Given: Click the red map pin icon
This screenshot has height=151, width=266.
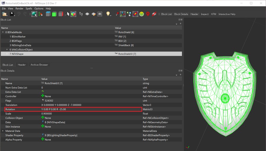Looking at the screenshot, I should [x=148, y=14].
